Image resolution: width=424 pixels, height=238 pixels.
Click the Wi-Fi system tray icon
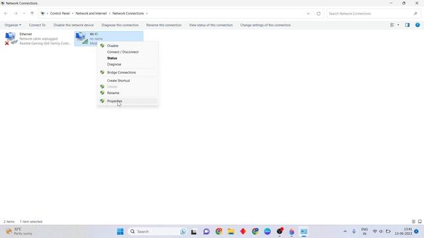pyautogui.click(x=375, y=231)
